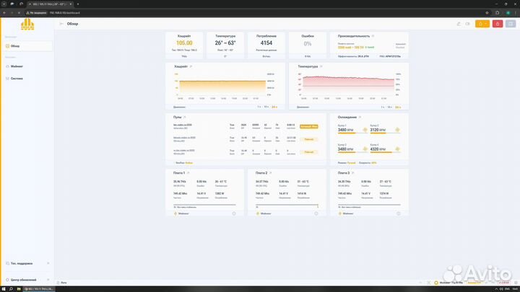The image size is (520, 292).
Task: Open Тех. поддержка link in sidebar
Action: (22, 263)
